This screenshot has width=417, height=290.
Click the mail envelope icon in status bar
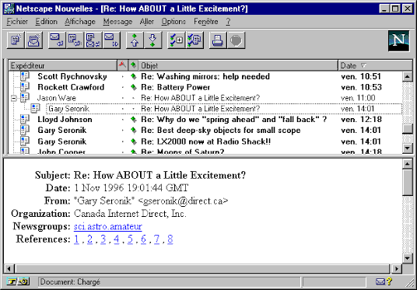(380, 281)
